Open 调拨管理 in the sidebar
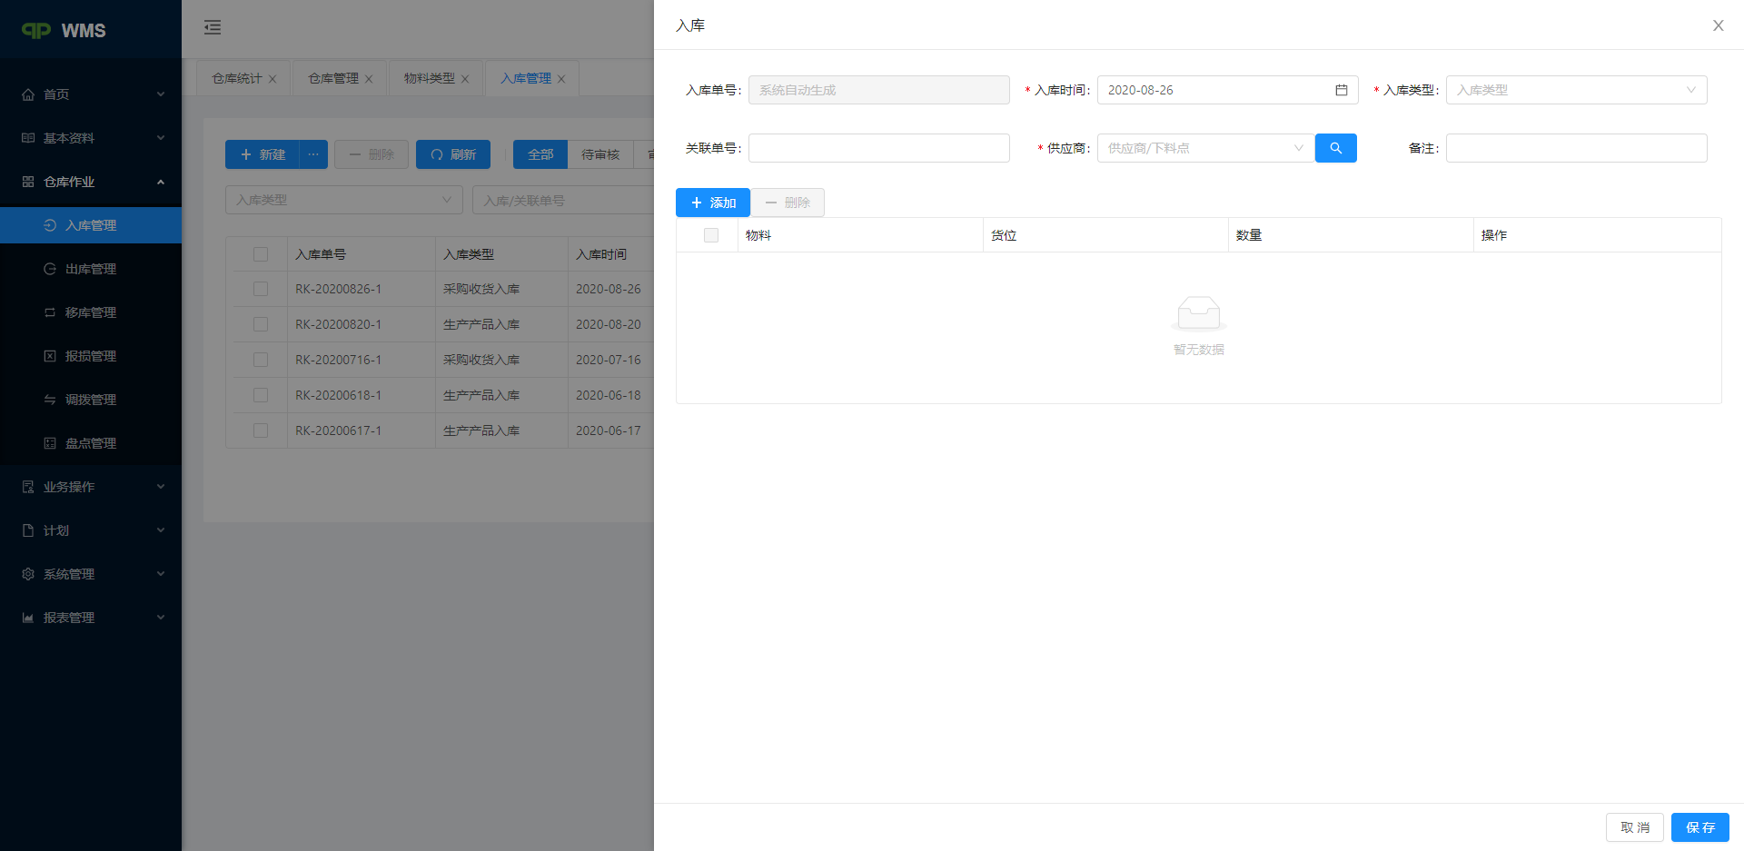 (x=91, y=400)
